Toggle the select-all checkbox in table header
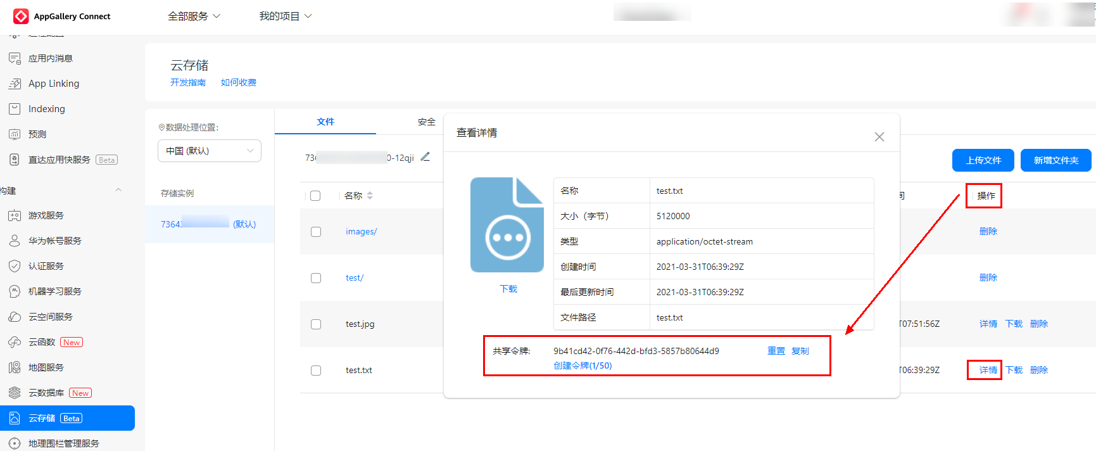1096x451 pixels. [315, 196]
